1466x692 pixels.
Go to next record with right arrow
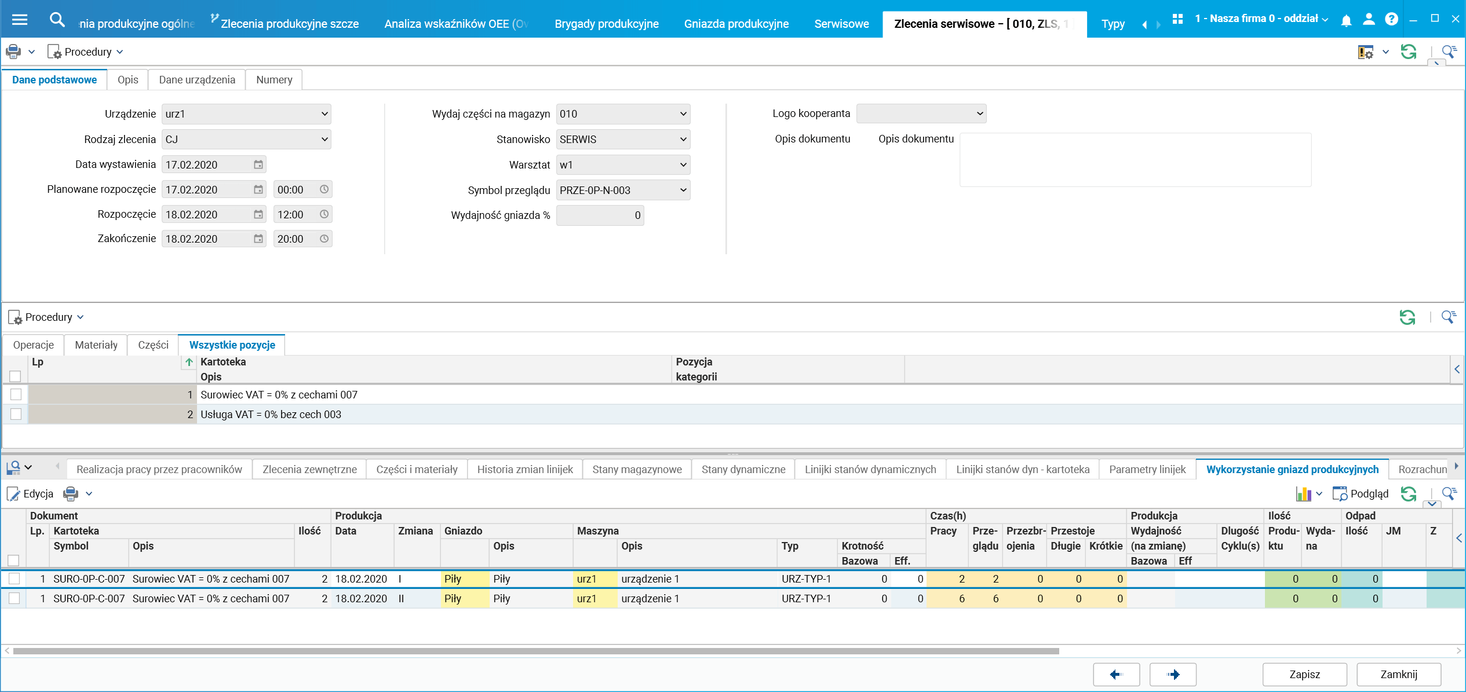(x=1173, y=674)
